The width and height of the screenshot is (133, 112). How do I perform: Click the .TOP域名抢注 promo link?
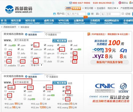pos(109,34)
